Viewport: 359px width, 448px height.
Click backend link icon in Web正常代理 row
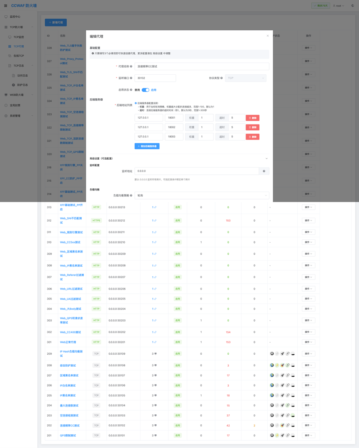point(155,342)
